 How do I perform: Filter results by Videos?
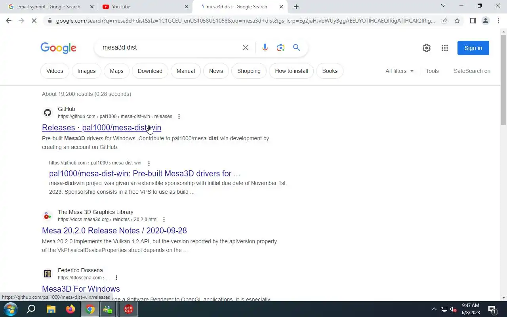tap(55, 71)
